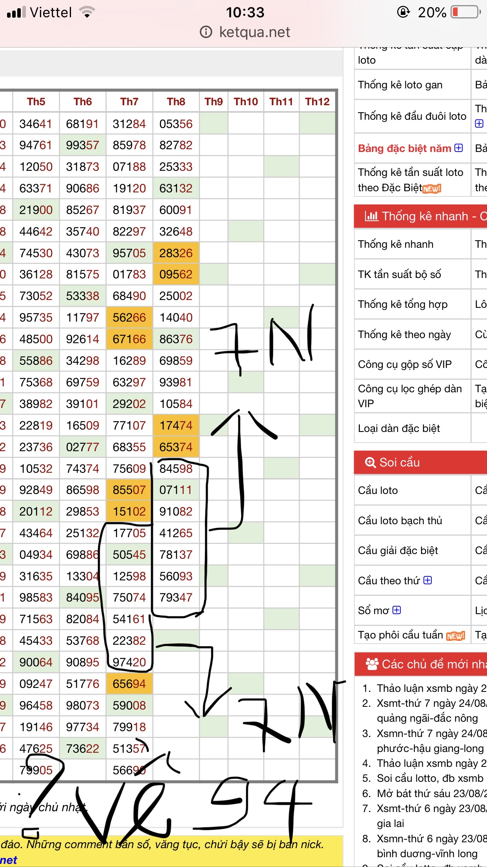Open Loại dàn đặc biệt link
Screen dimensions: 487x867
tap(399, 428)
